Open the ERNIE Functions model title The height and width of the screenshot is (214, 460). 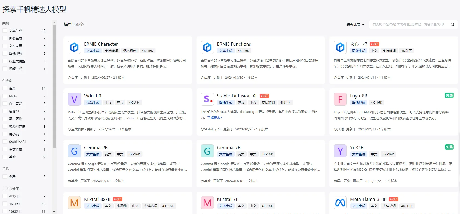click(234, 44)
